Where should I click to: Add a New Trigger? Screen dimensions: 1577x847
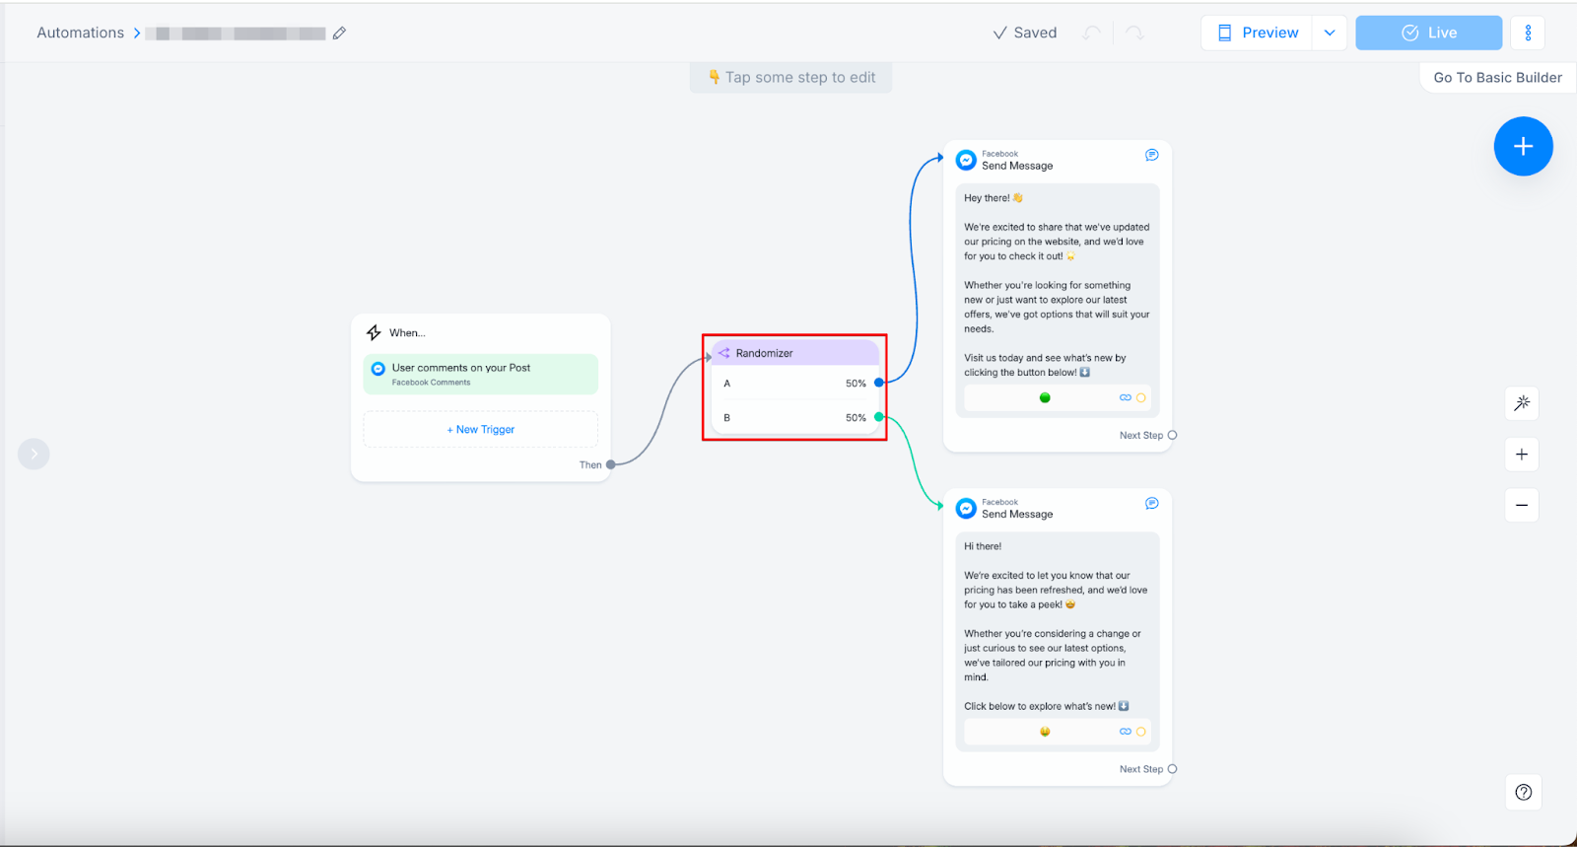(x=481, y=430)
